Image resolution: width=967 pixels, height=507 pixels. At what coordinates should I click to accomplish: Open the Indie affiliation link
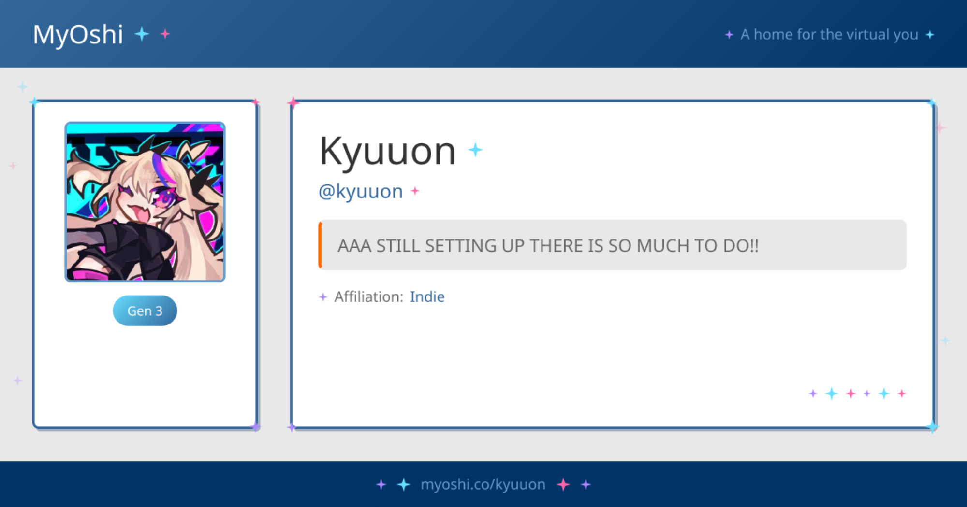point(427,297)
